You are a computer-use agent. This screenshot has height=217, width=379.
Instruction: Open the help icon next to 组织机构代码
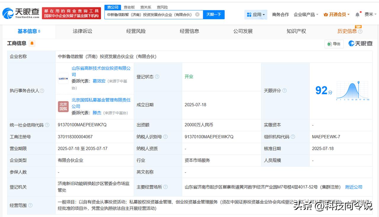click(293, 137)
